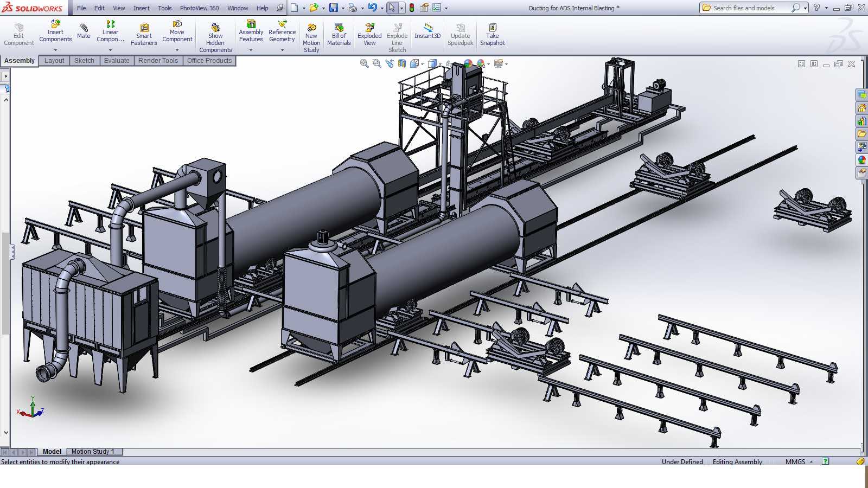
Task: Open SolidWorks Resources in the task pane
Action: (862, 108)
